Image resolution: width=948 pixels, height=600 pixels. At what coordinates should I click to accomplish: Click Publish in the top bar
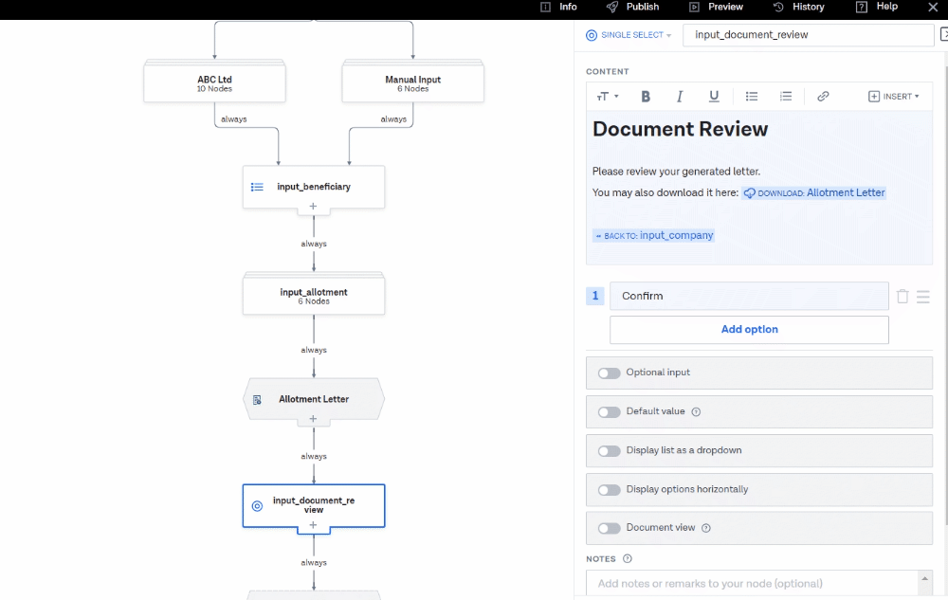pyautogui.click(x=632, y=7)
